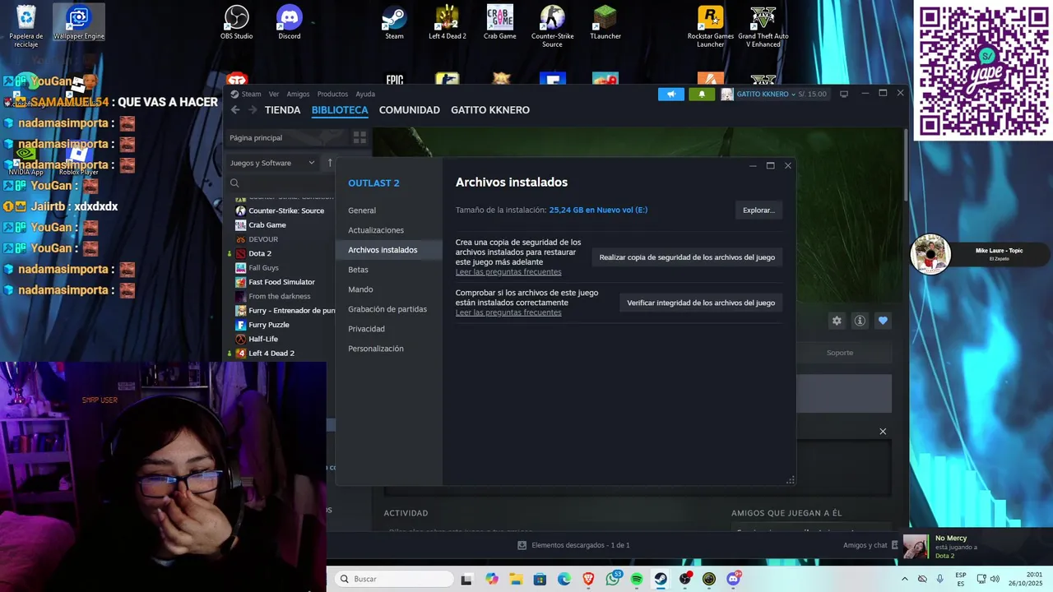
Task: Select Personalización in properties sidebar
Action: (x=389, y=349)
